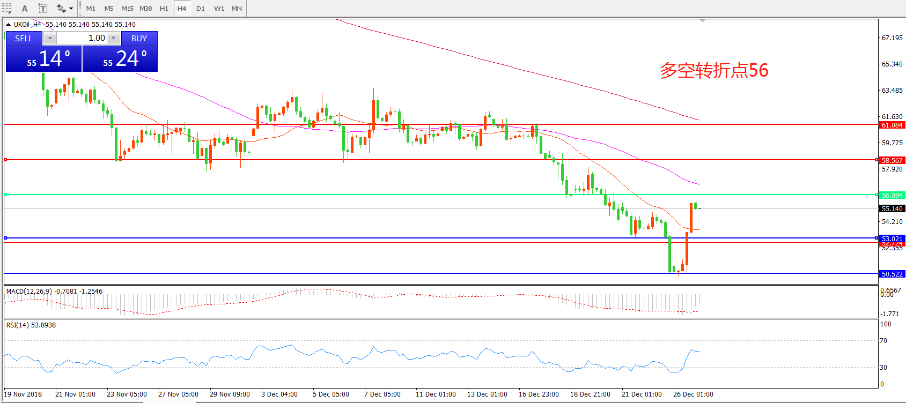The height and width of the screenshot is (403, 906).
Task: Click the green 56.094 price level label
Action: 892,195
